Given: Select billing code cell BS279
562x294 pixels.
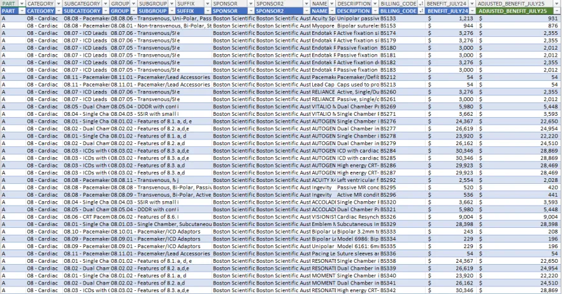Looking at the screenshot, I should click(402, 143).
